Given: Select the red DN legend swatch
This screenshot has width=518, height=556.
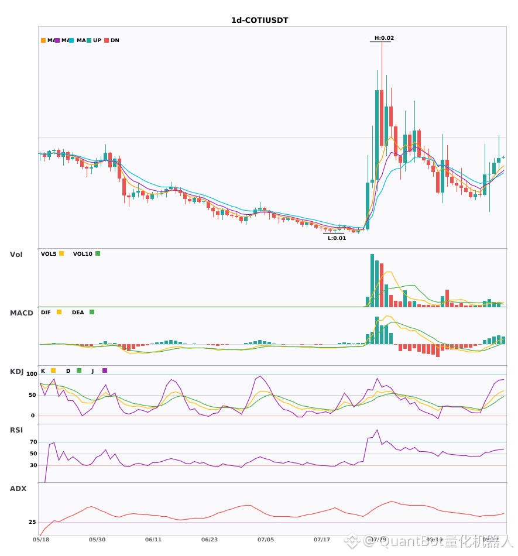Looking at the screenshot, I should pyautogui.click(x=107, y=40).
